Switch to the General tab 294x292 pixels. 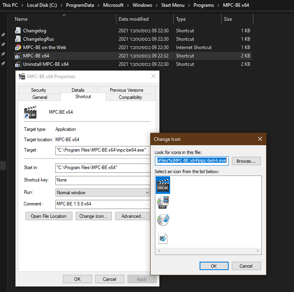[40, 97]
